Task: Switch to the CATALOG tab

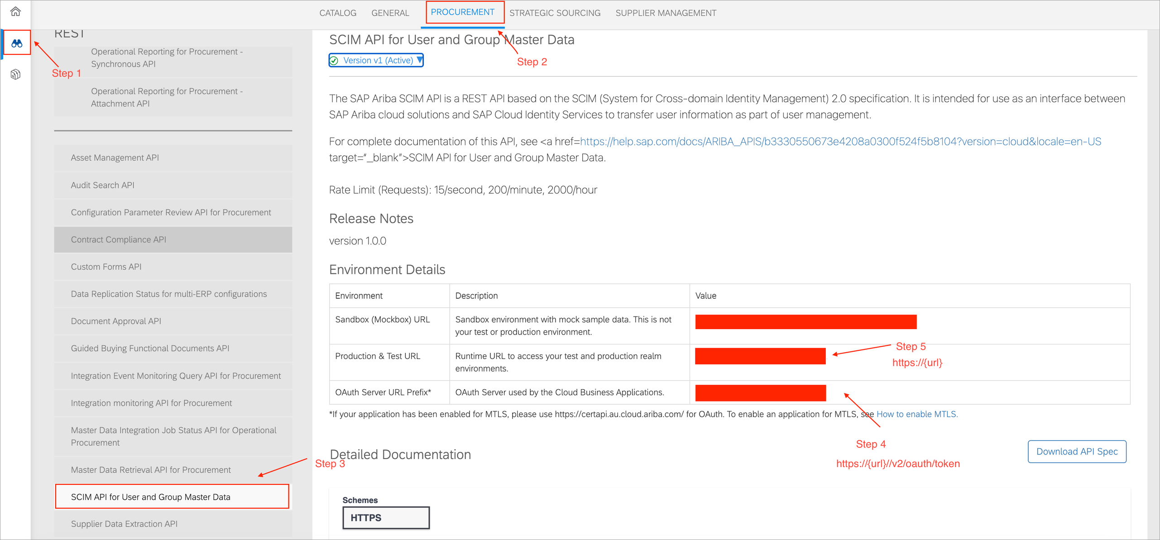Action: [338, 13]
